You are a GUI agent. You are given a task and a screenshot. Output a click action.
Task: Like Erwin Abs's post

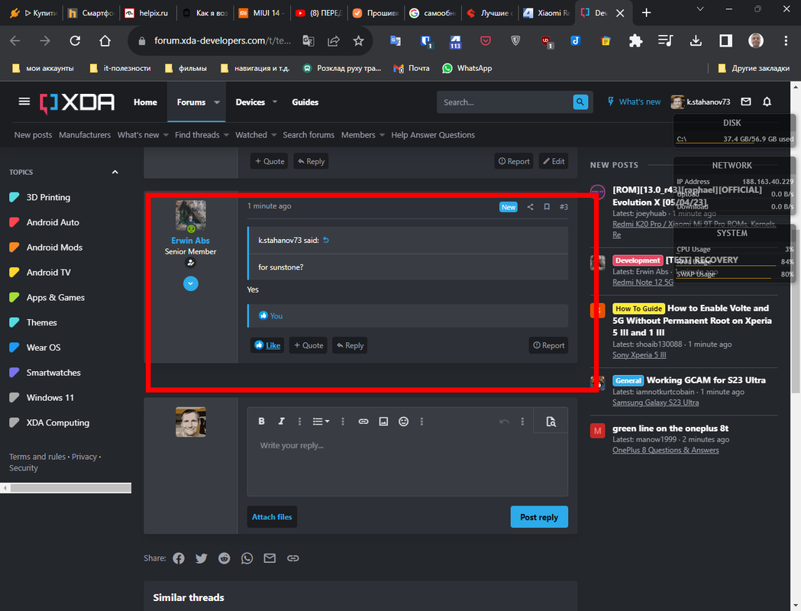267,345
